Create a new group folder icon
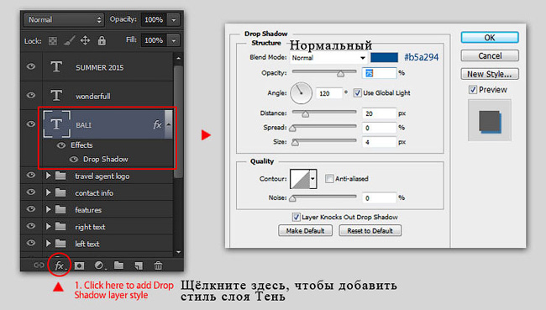 point(118,265)
